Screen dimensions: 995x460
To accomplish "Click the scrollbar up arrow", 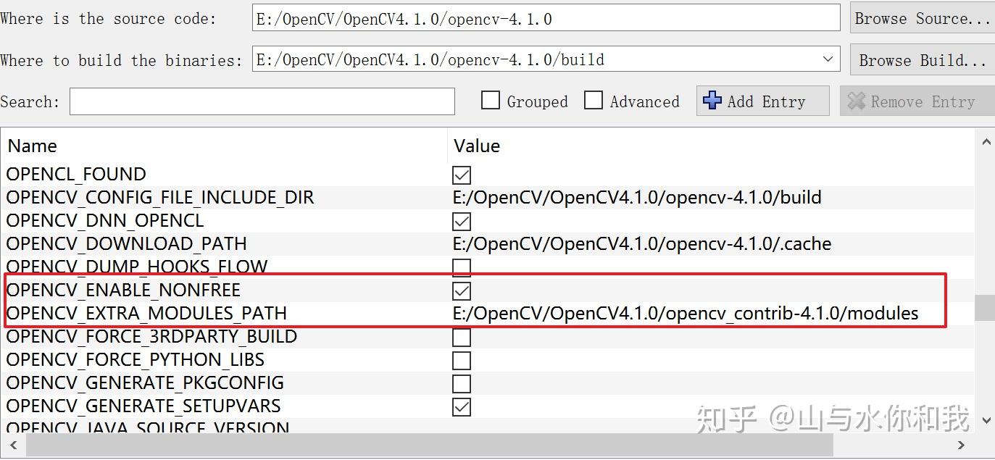I will coord(986,140).
